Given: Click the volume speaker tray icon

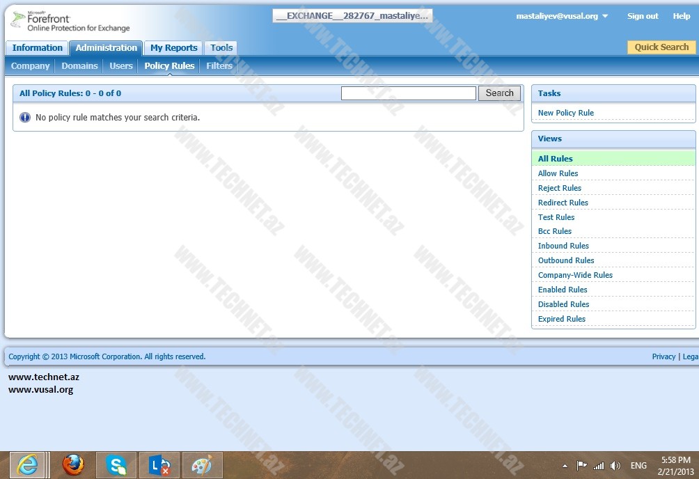Looking at the screenshot, I should coord(615,466).
